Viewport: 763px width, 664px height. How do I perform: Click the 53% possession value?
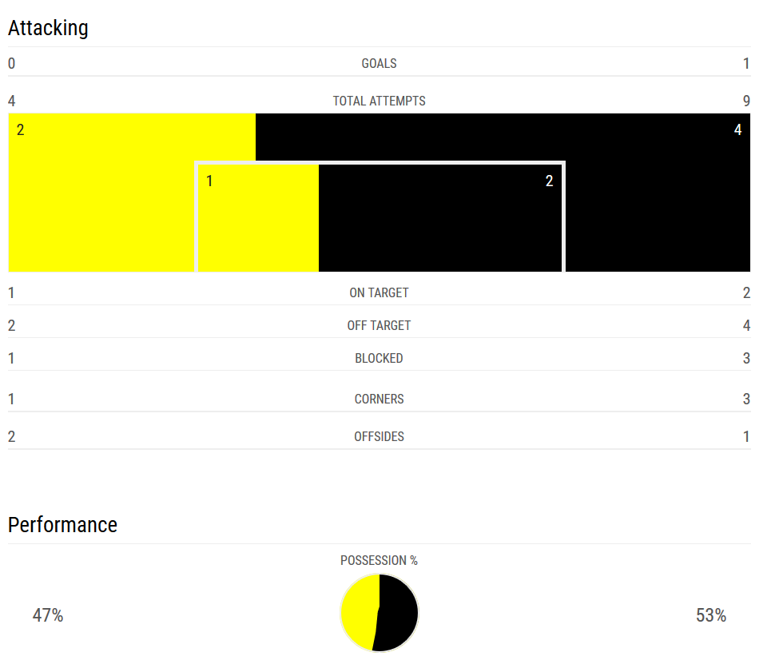pyautogui.click(x=711, y=615)
